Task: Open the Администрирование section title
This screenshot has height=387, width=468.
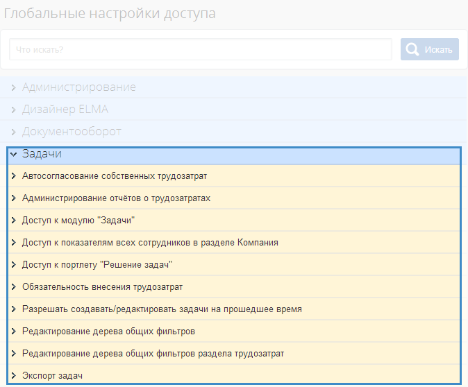Action: click(78, 87)
